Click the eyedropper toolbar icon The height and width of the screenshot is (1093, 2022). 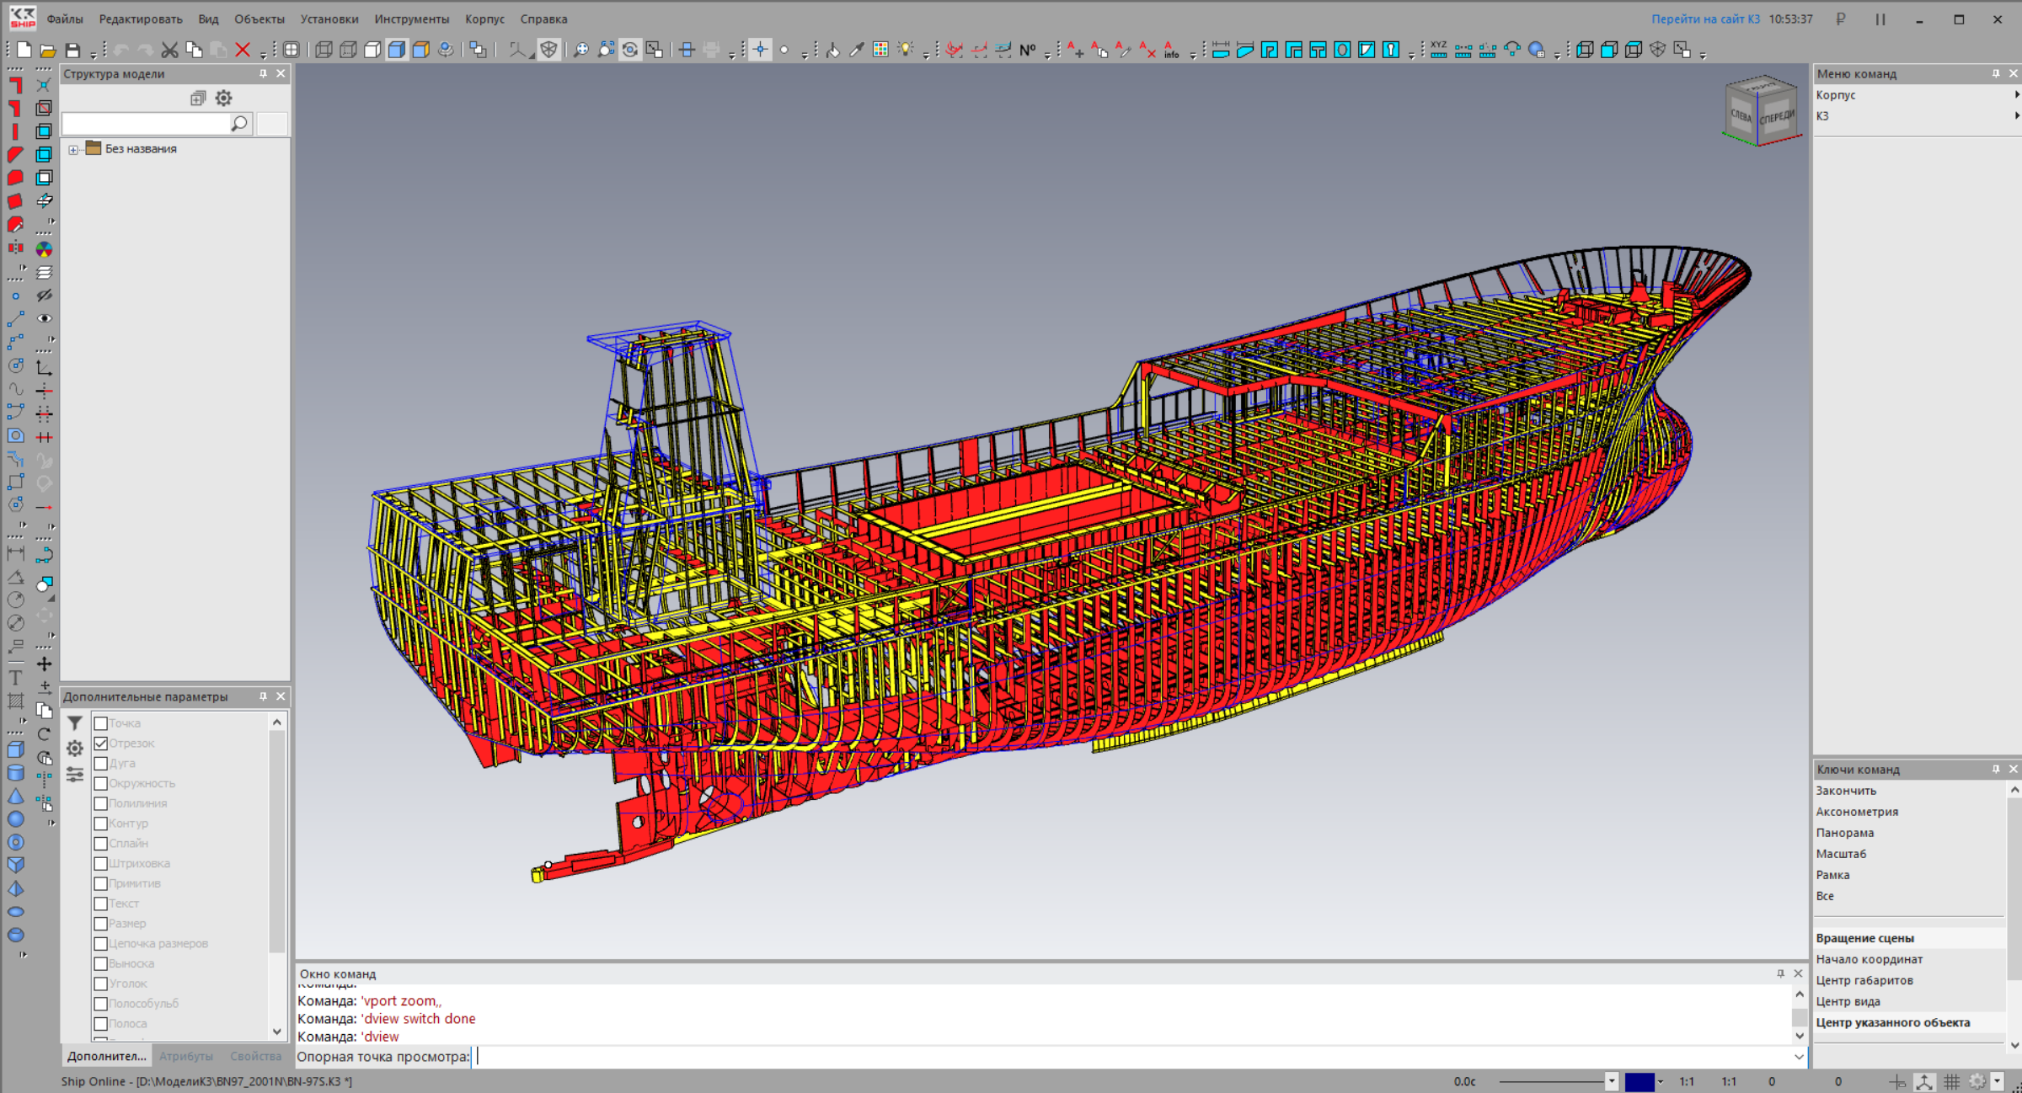tap(856, 51)
